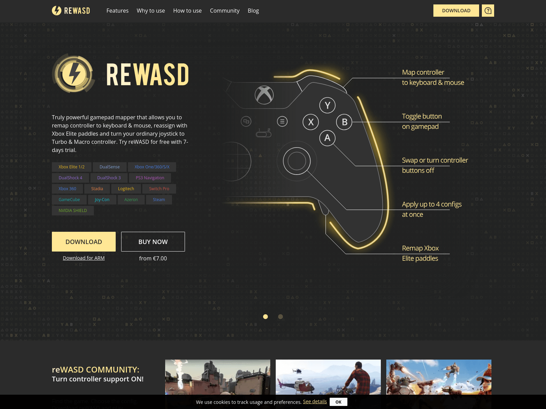Screen dimensions: 546x409
Task: Select the Switch Pro tag
Action: (159, 189)
